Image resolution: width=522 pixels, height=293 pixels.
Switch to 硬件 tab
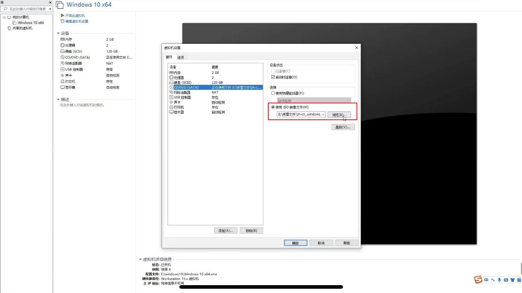(x=169, y=57)
